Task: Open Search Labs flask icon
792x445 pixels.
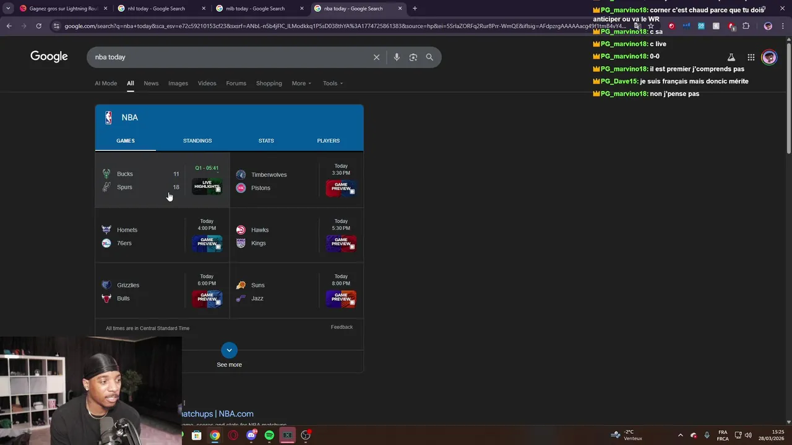Action: point(731,57)
